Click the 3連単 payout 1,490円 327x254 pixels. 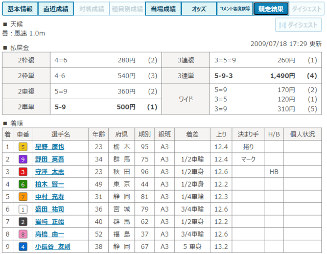[283, 76]
